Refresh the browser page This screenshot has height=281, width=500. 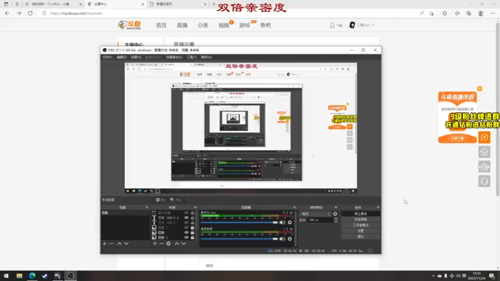coord(30,13)
